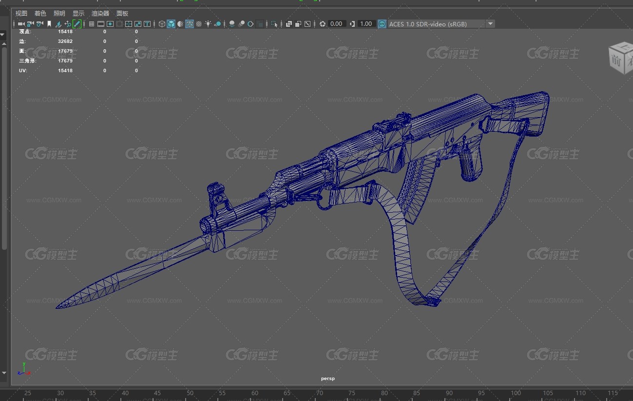Open the 照明 (Lighting) panel menu
Image resolution: width=633 pixels, height=401 pixels.
point(59,14)
